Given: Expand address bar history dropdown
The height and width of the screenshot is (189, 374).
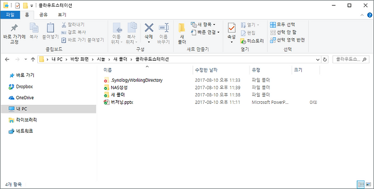Looking at the screenshot, I should [317, 60].
